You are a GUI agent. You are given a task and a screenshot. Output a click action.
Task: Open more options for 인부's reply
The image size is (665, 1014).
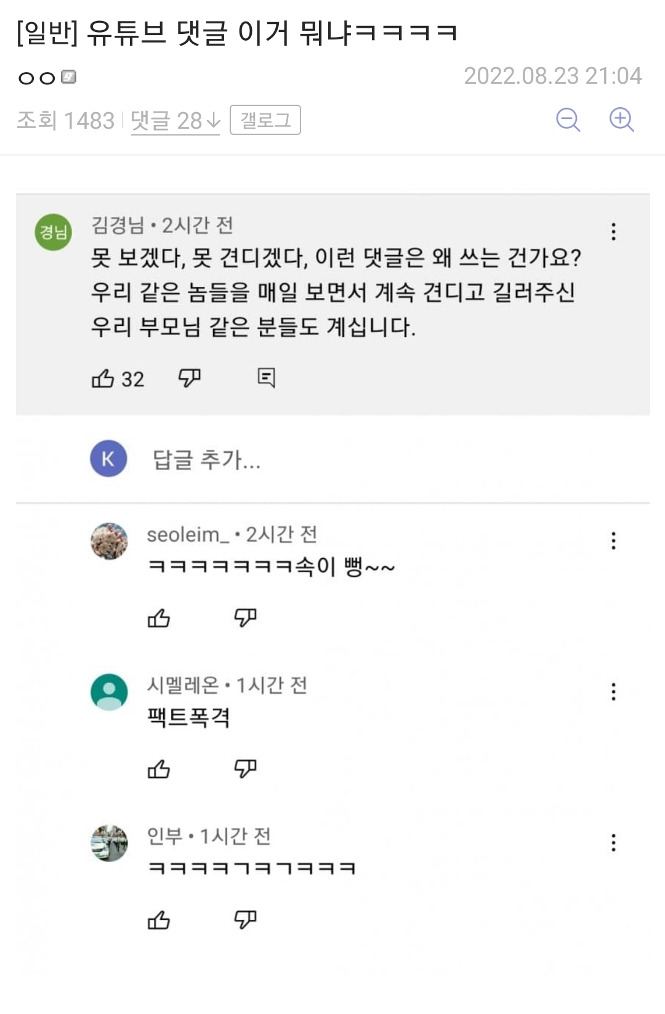pyautogui.click(x=613, y=843)
